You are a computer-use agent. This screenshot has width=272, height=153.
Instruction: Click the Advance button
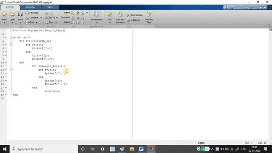coord(133,20)
